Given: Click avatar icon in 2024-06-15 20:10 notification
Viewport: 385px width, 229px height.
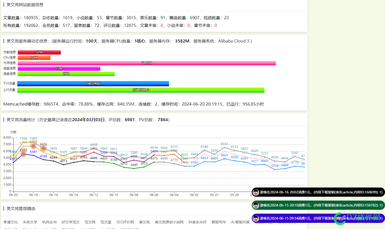Looking at the screenshot, I should (256, 205).
